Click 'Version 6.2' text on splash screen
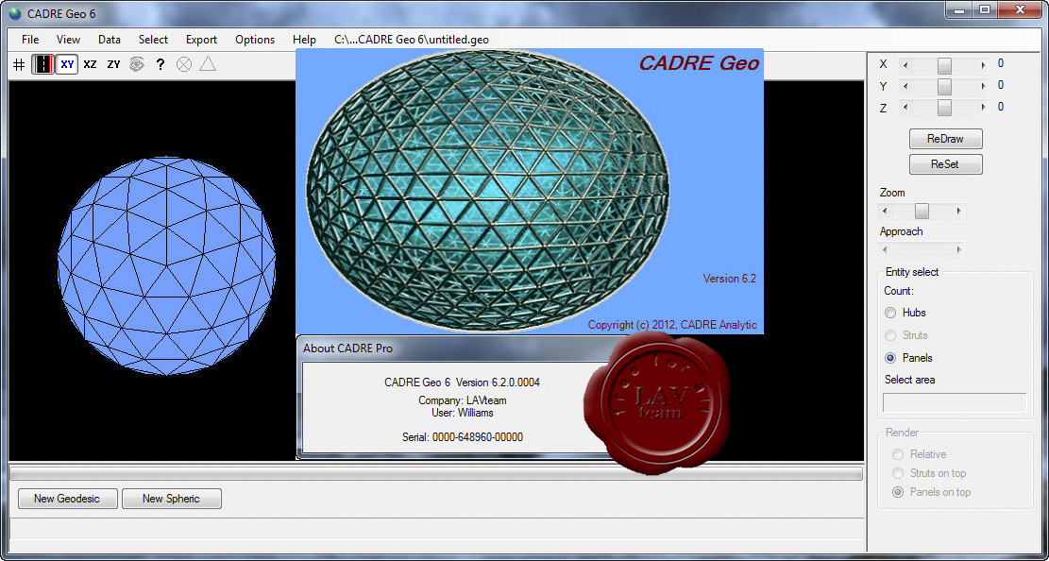The image size is (1049, 561). pos(729,279)
